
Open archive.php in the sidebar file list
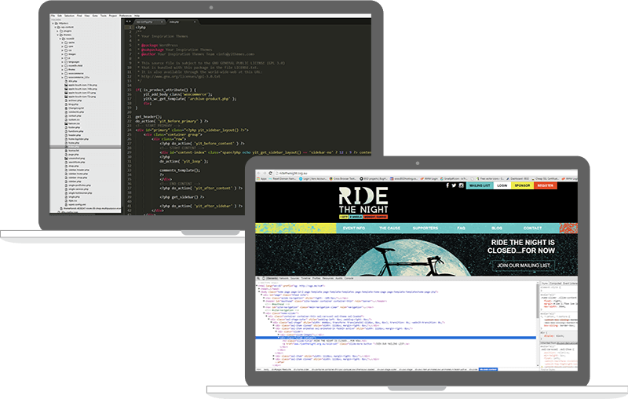coord(75,101)
